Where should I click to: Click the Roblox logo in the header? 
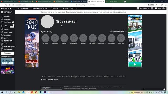coord(6,8)
